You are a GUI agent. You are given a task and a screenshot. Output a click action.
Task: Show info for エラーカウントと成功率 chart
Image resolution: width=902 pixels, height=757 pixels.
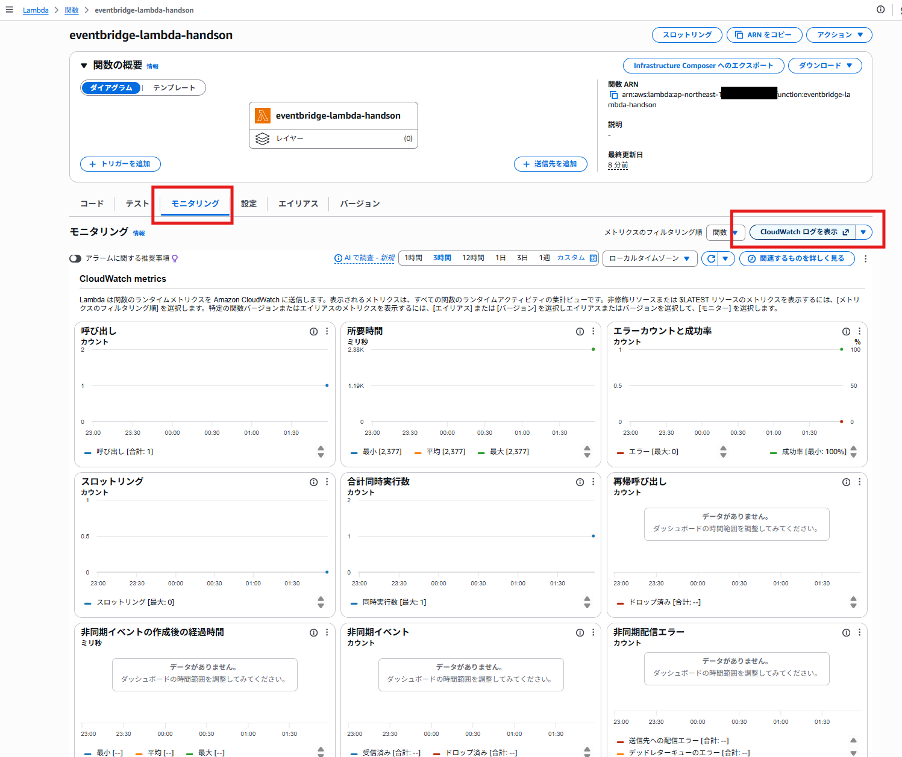click(846, 332)
